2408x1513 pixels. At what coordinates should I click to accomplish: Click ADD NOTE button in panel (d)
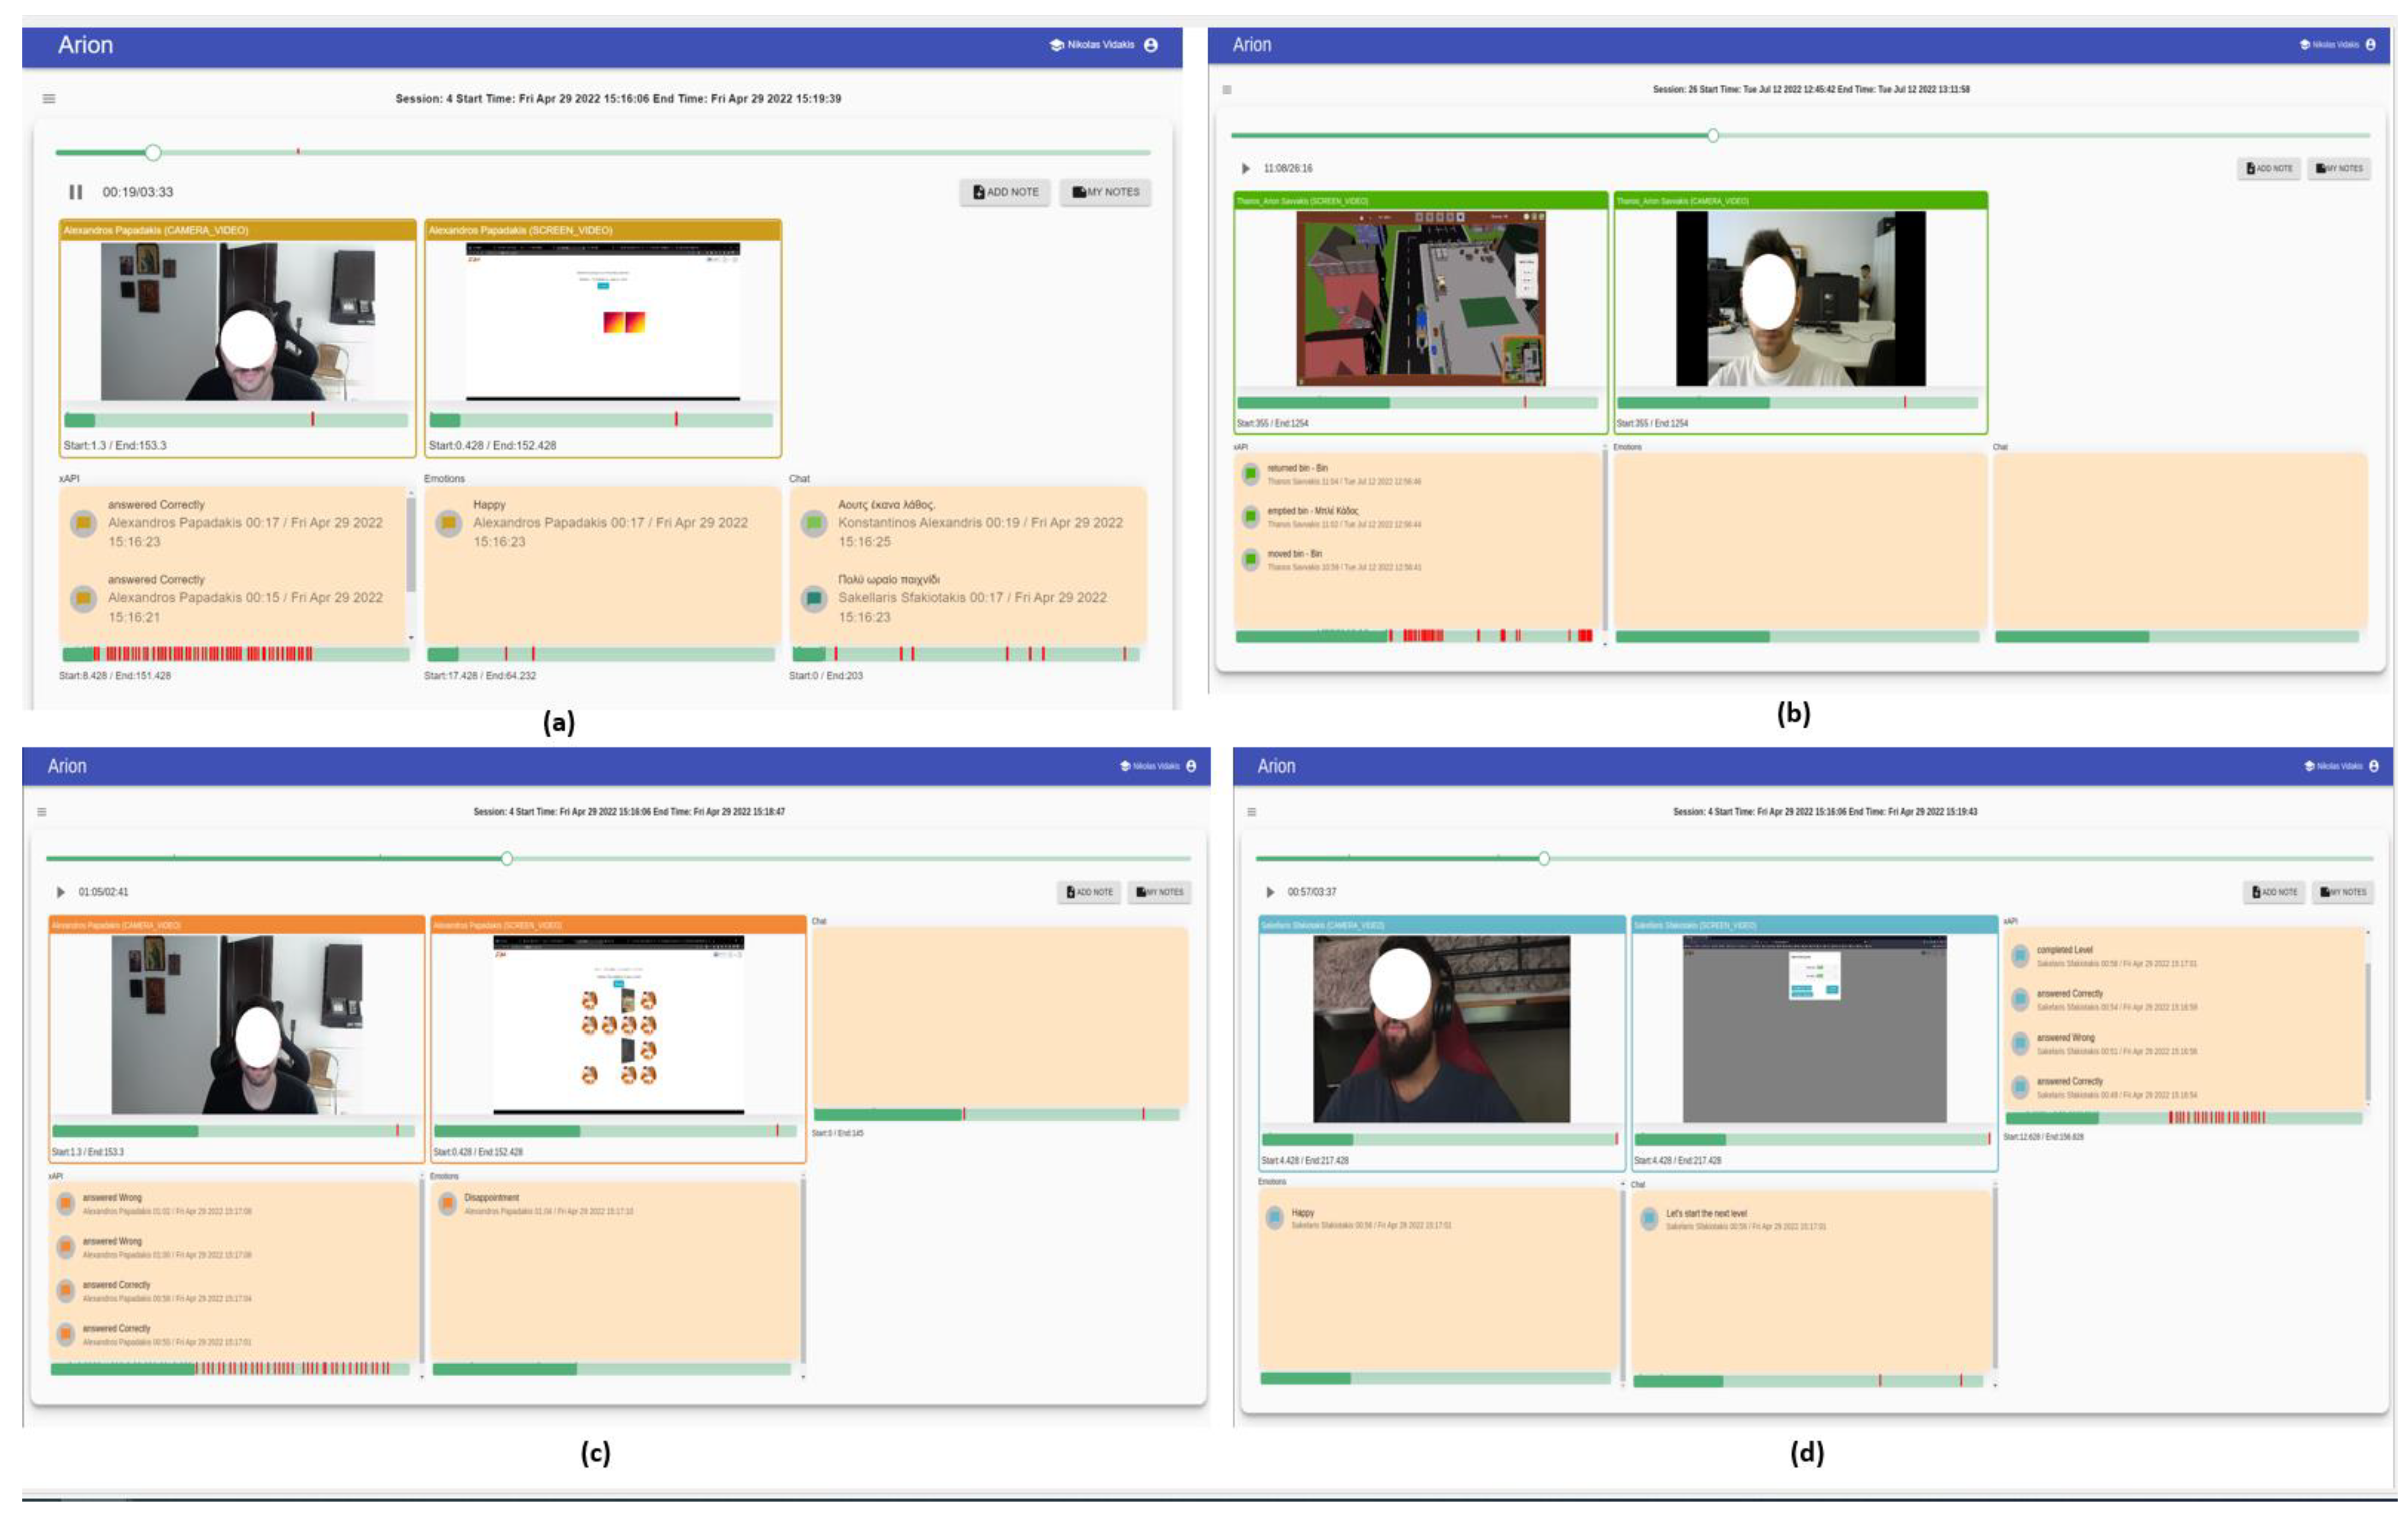[2274, 892]
